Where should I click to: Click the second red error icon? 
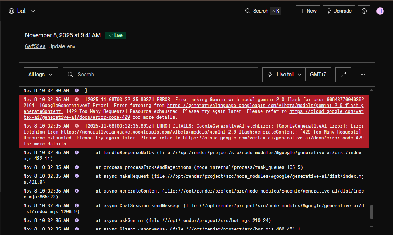pyautogui.click(x=77, y=126)
